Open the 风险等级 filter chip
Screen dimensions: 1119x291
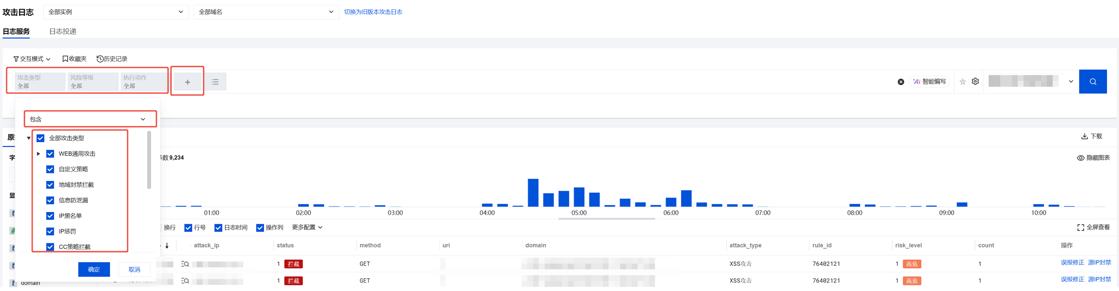[93, 82]
